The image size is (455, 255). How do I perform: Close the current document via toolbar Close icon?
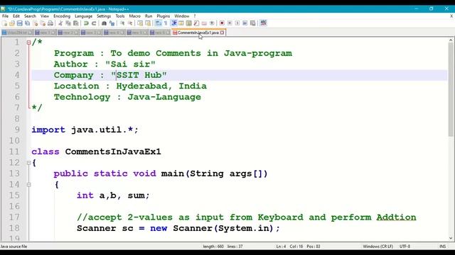(35, 23)
